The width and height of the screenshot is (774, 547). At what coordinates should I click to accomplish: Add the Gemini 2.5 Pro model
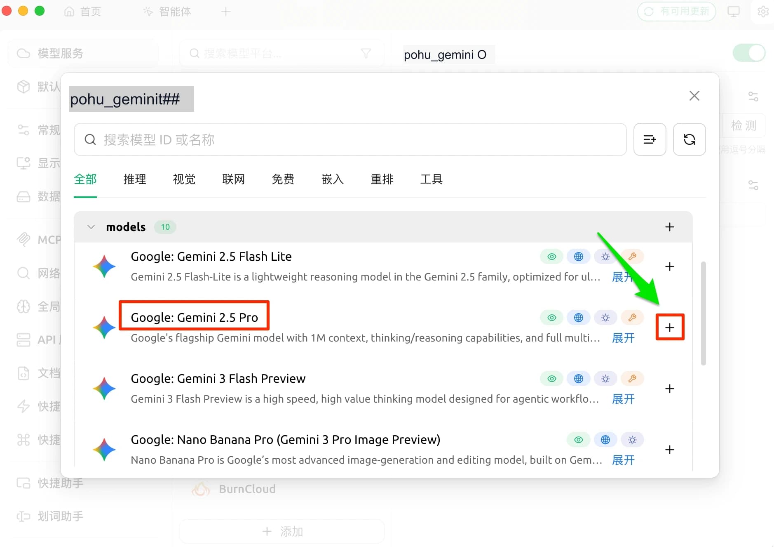[670, 328]
